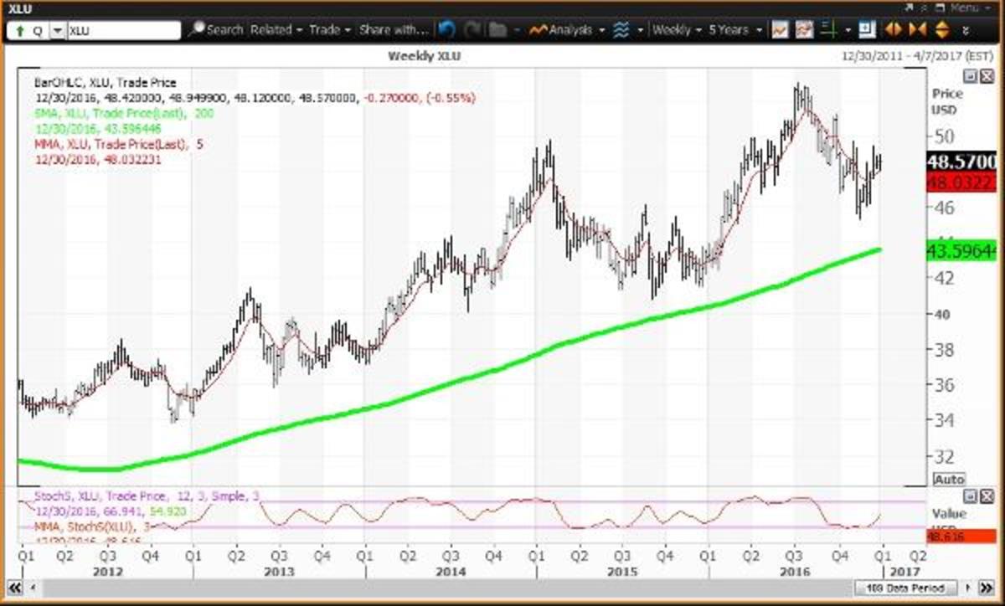Screen dimensions: 1005x606
Task: Click the orange vertical expand arrows icon
Action: point(941,30)
